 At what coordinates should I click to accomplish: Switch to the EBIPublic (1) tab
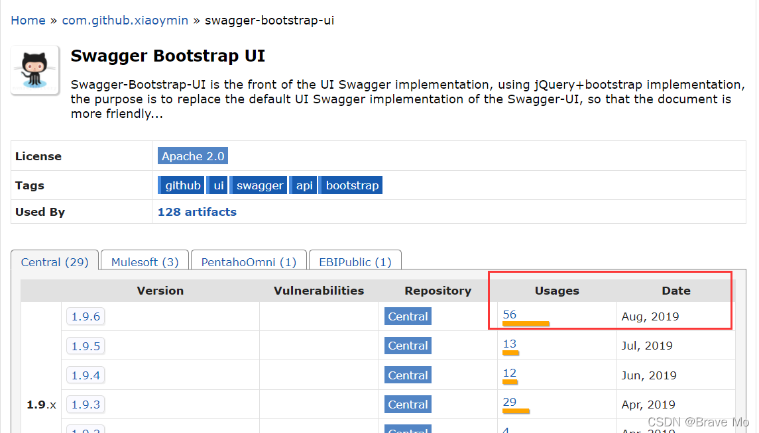(355, 262)
